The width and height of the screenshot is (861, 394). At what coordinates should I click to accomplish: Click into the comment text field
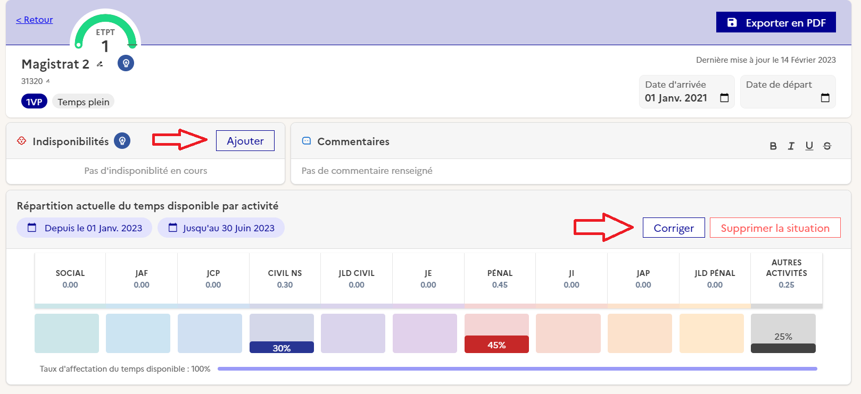569,171
